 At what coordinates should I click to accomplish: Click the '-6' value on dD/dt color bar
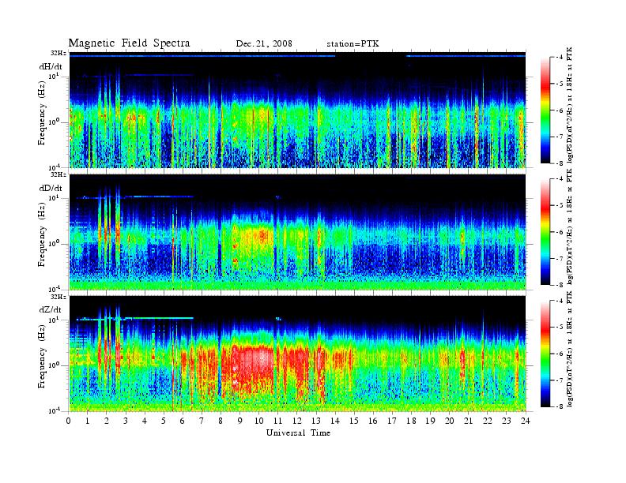(560, 232)
